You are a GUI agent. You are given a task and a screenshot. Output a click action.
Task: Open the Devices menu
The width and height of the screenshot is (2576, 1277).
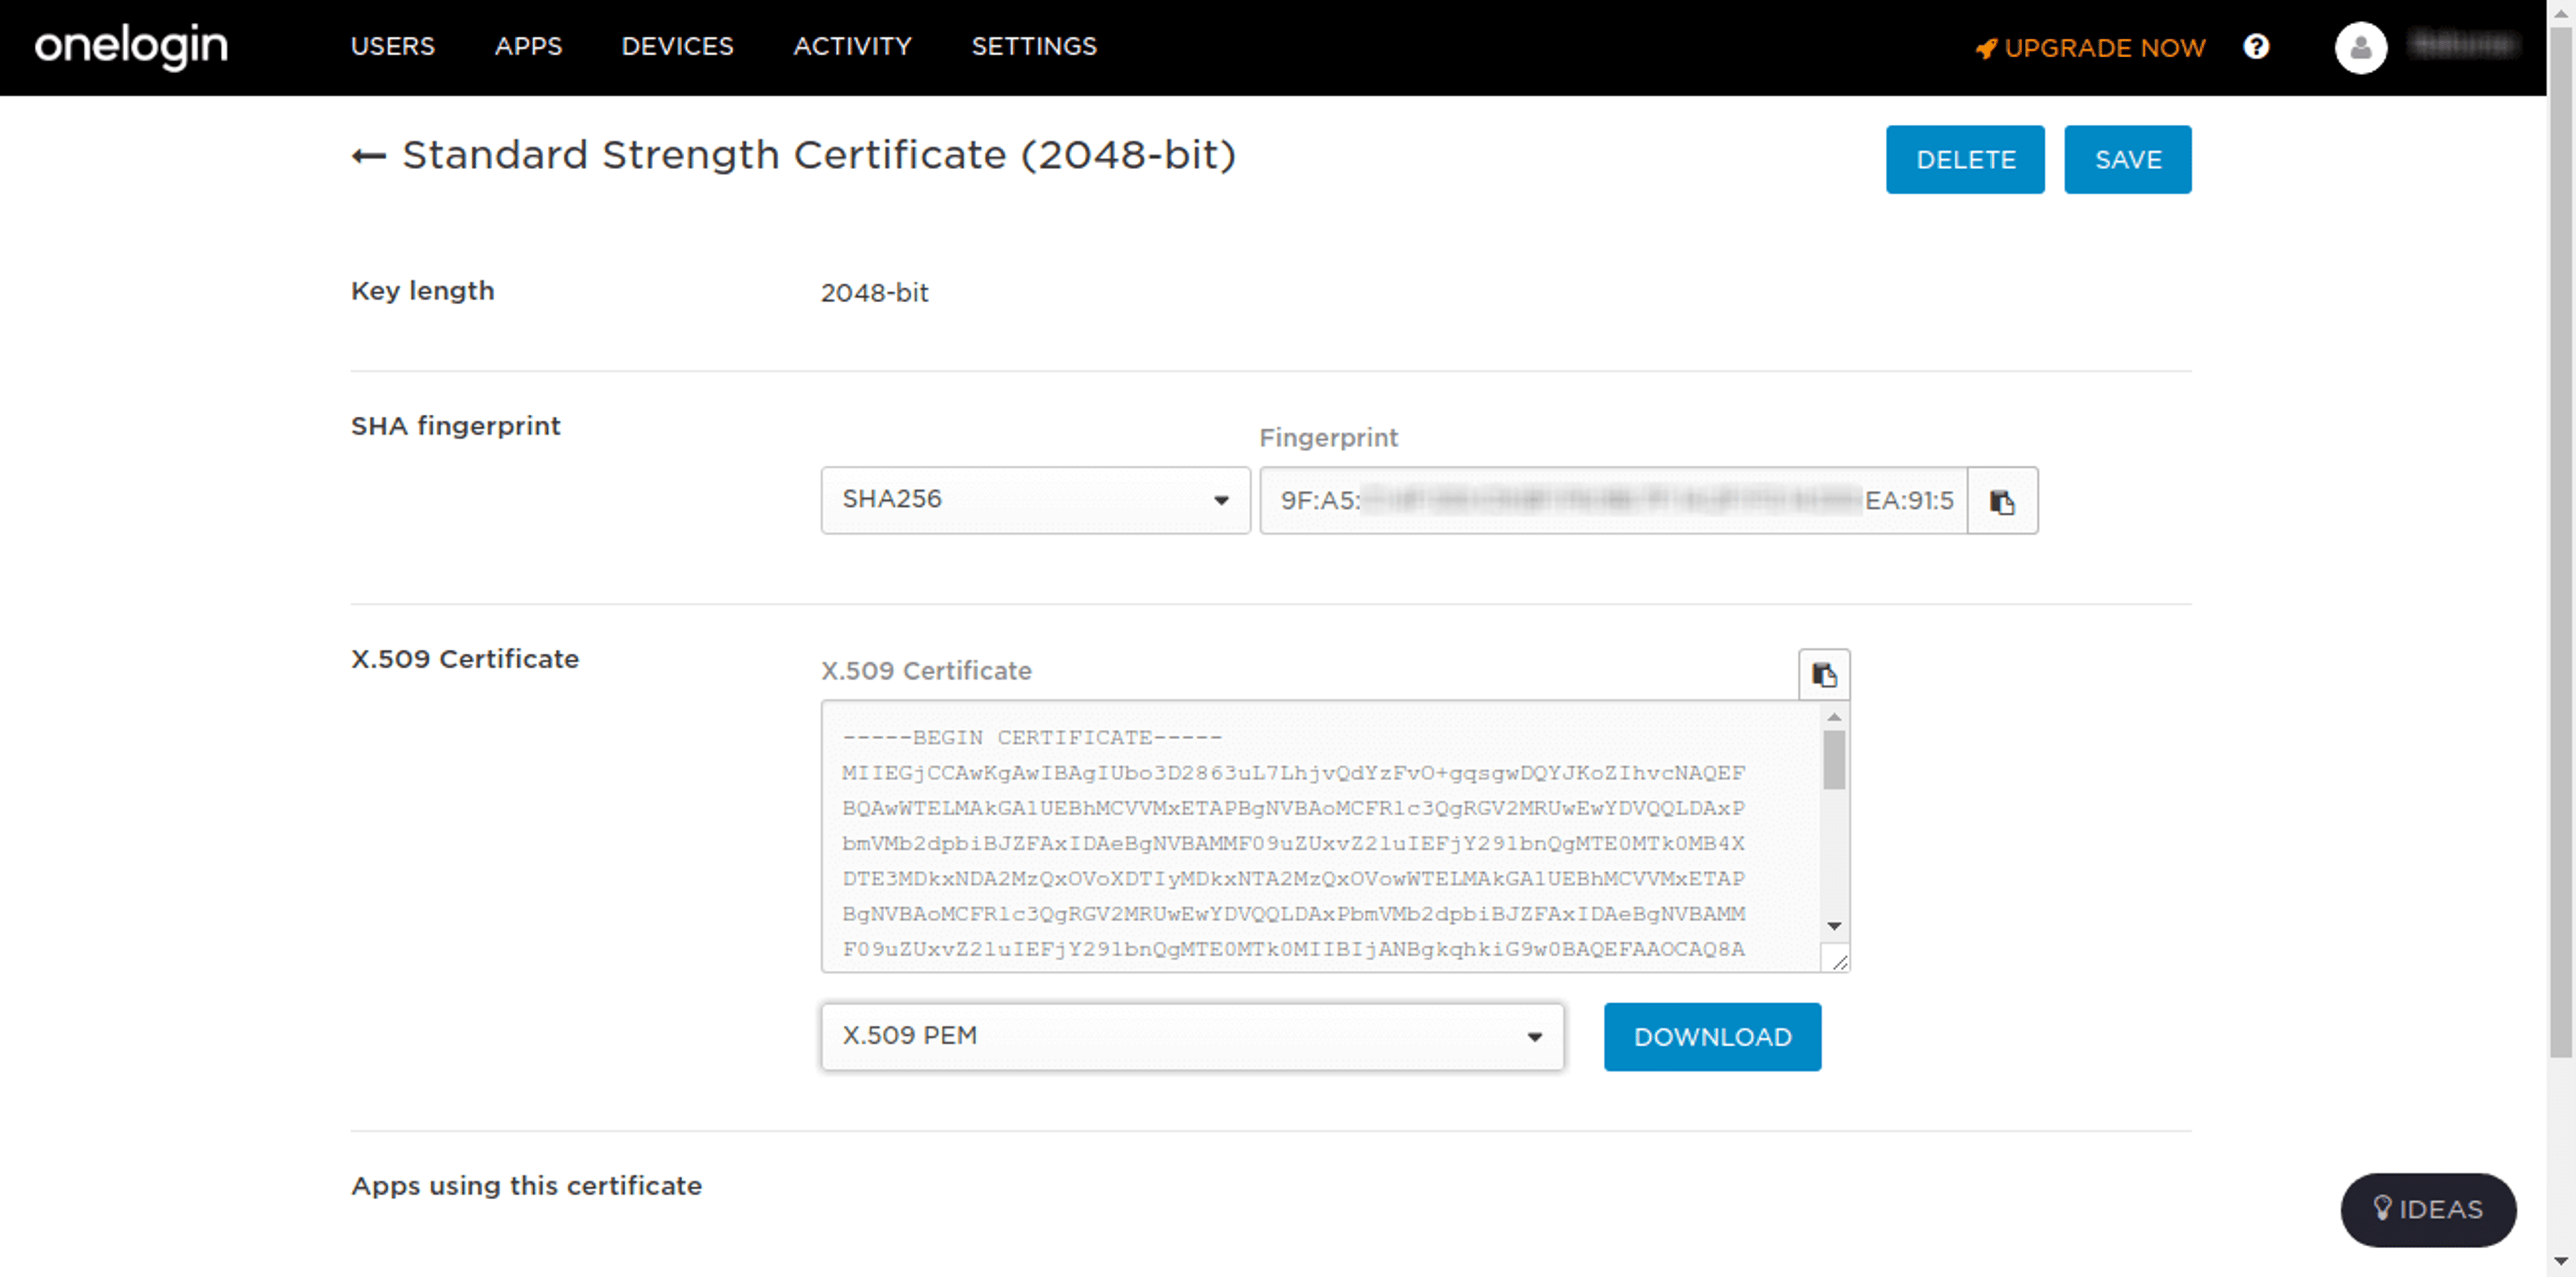click(677, 46)
